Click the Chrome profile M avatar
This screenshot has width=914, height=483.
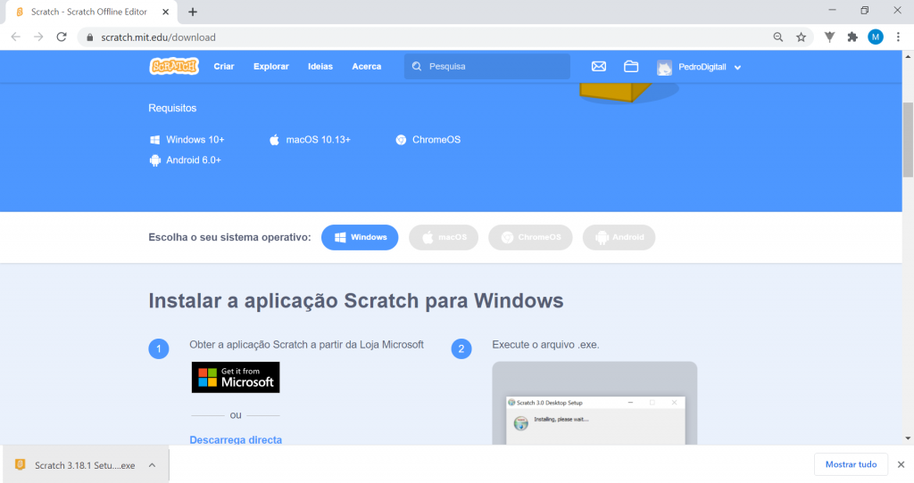tap(875, 37)
